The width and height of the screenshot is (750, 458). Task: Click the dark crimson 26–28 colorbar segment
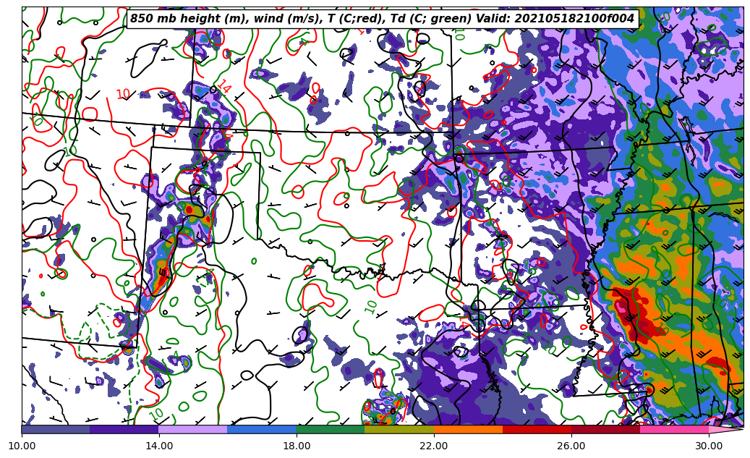605,429
